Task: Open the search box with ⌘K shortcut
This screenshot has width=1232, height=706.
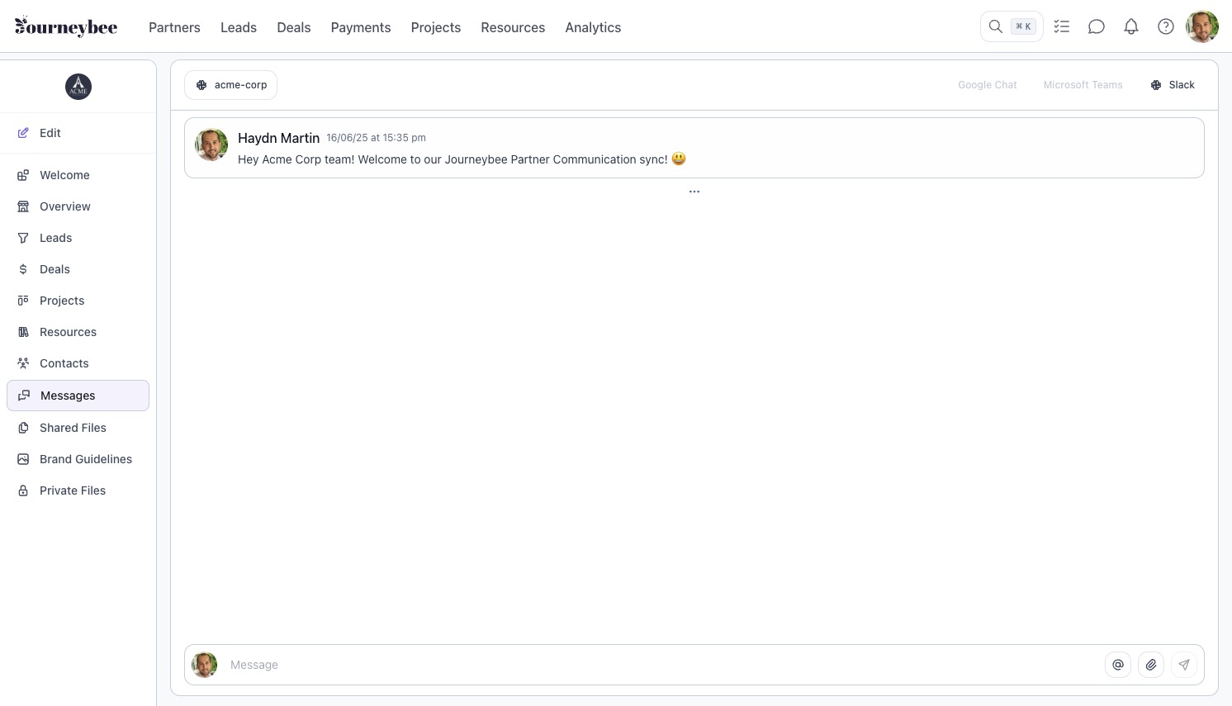Action: pos(1012,26)
